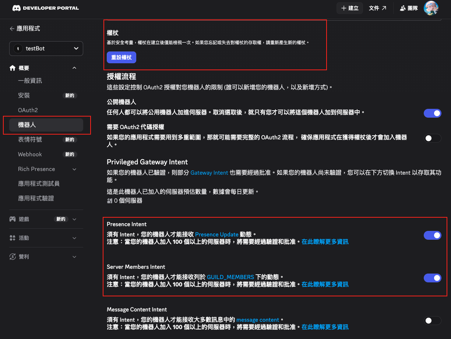Click the 重設權杖 reset token button
This screenshot has width=451, height=339.
(x=121, y=58)
